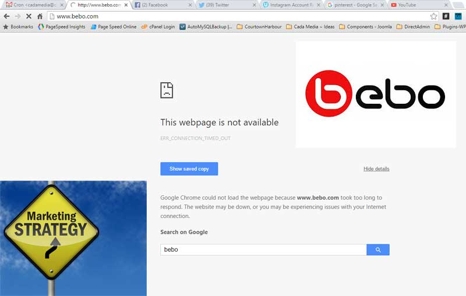Viewport: 466px width, 296px height.
Task: Open the home page icon
Action: (x=40, y=16)
